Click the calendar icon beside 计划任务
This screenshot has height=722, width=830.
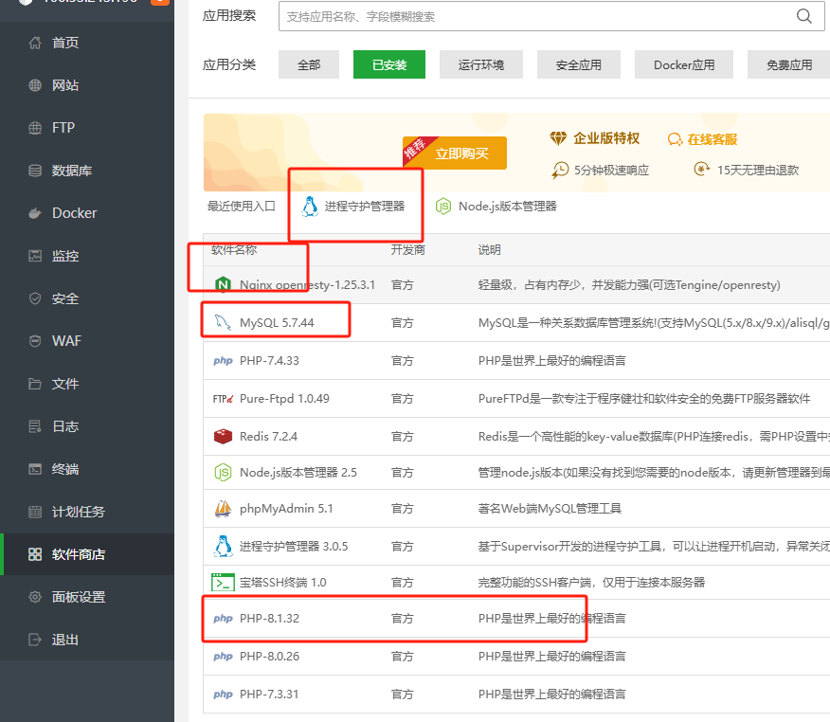(x=35, y=512)
